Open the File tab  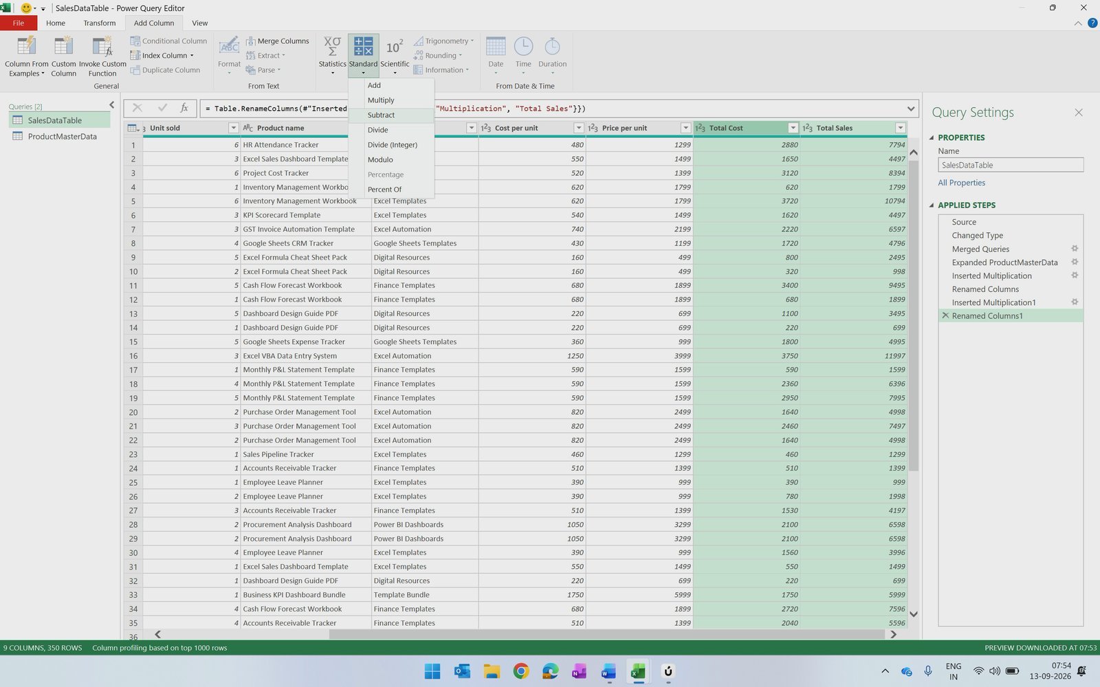click(x=19, y=23)
